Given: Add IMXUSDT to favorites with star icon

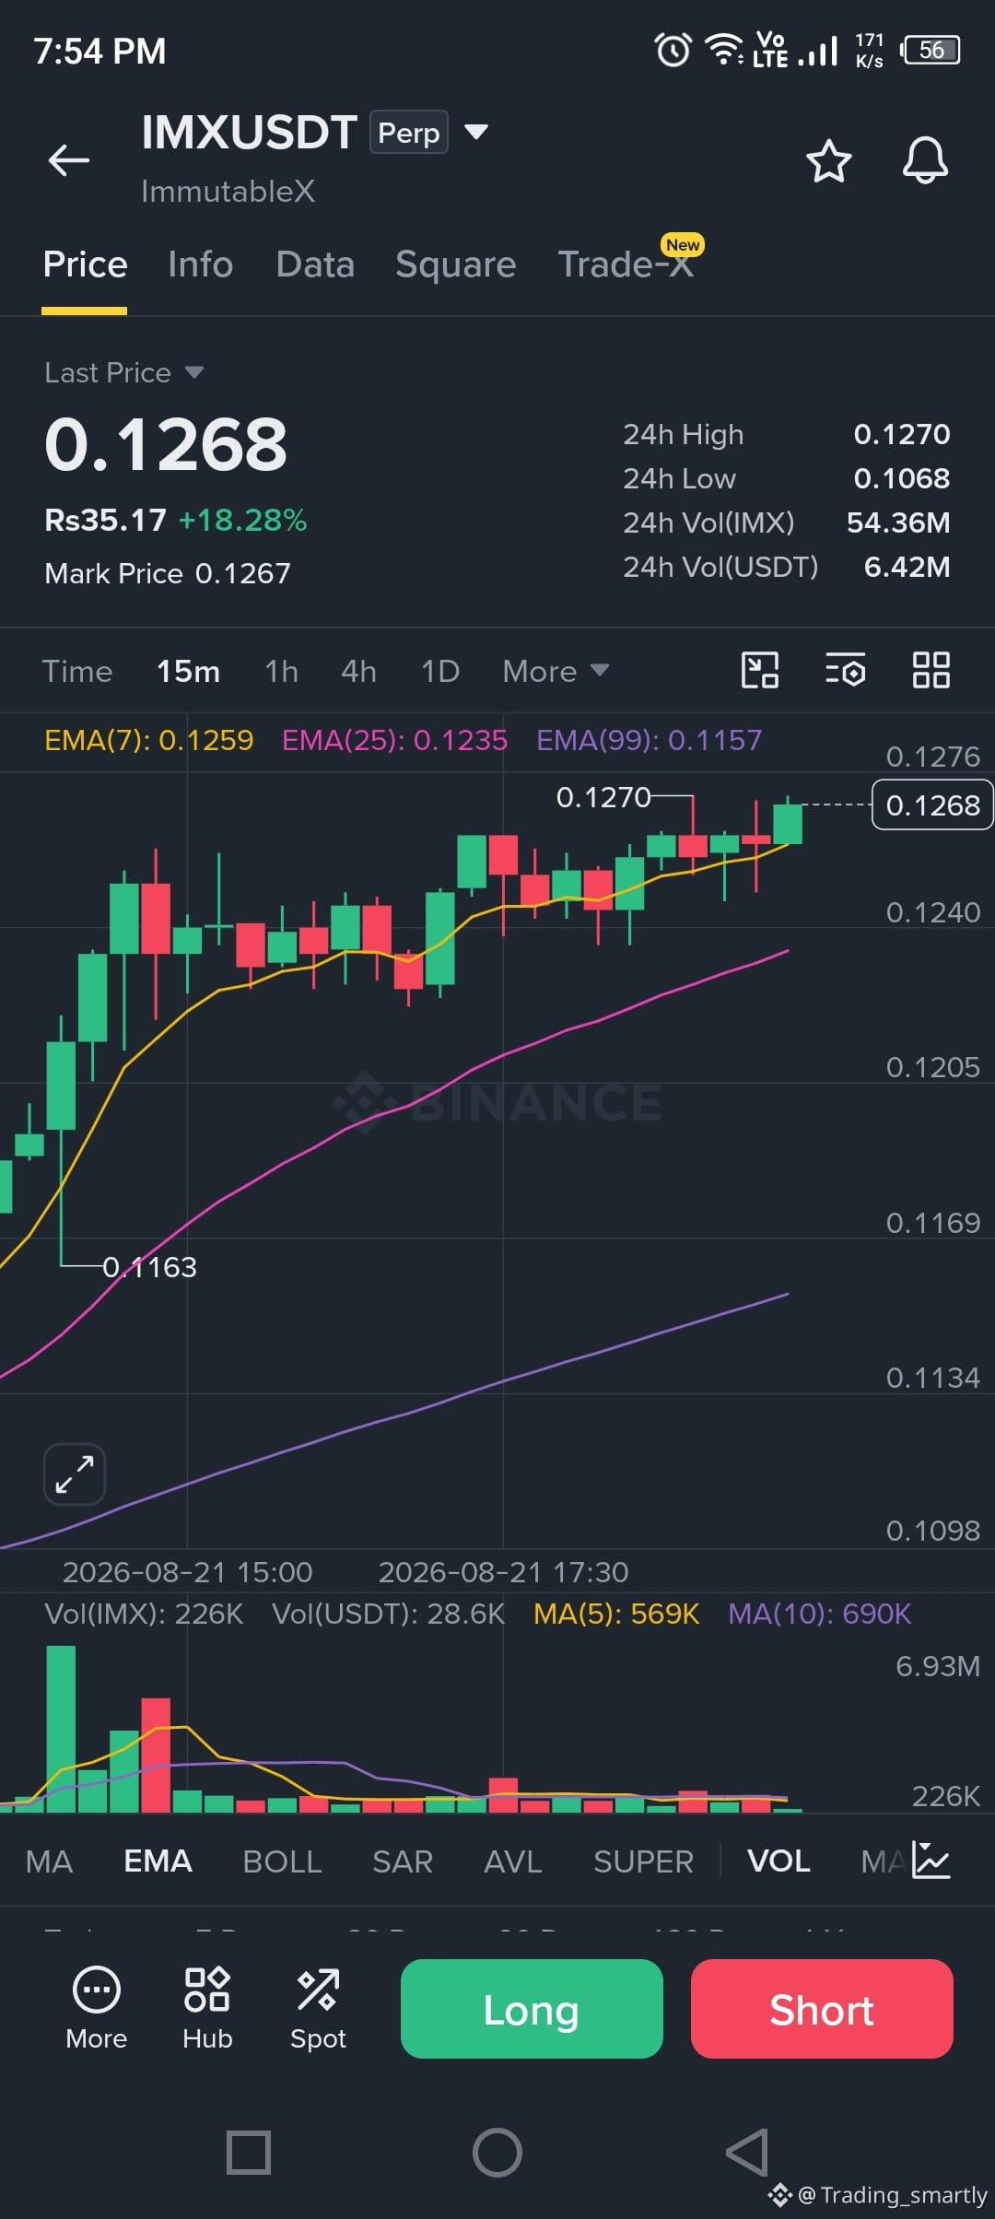Looking at the screenshot, I should pos(828,160).
